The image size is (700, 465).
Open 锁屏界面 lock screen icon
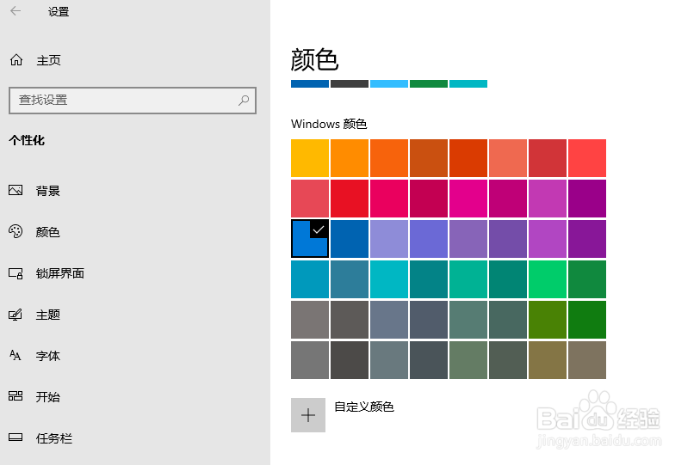[x=15, y=273]
